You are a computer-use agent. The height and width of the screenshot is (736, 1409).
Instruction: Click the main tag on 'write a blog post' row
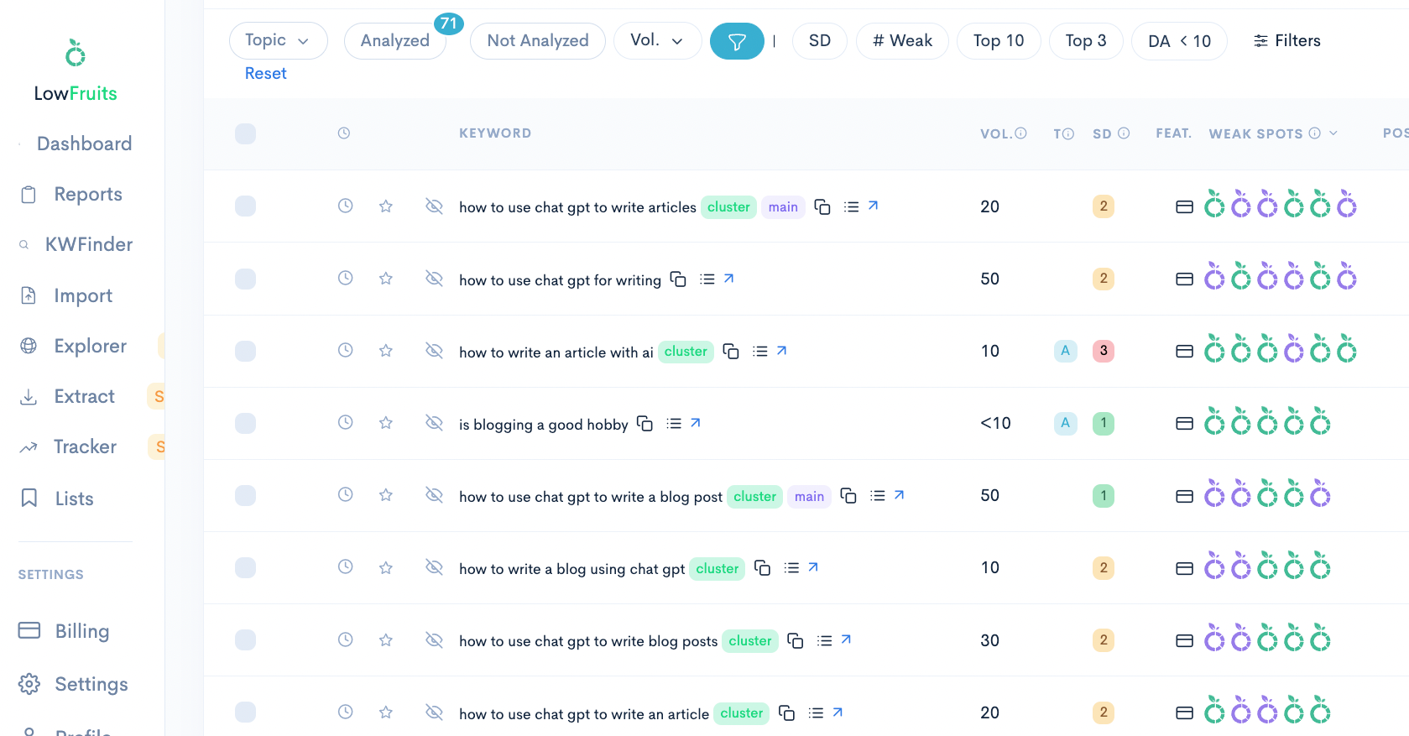pos(809,496)
